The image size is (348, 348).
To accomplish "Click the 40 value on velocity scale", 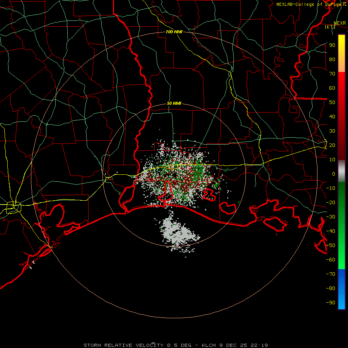I will pyautogui.click(x=332, y=116).
